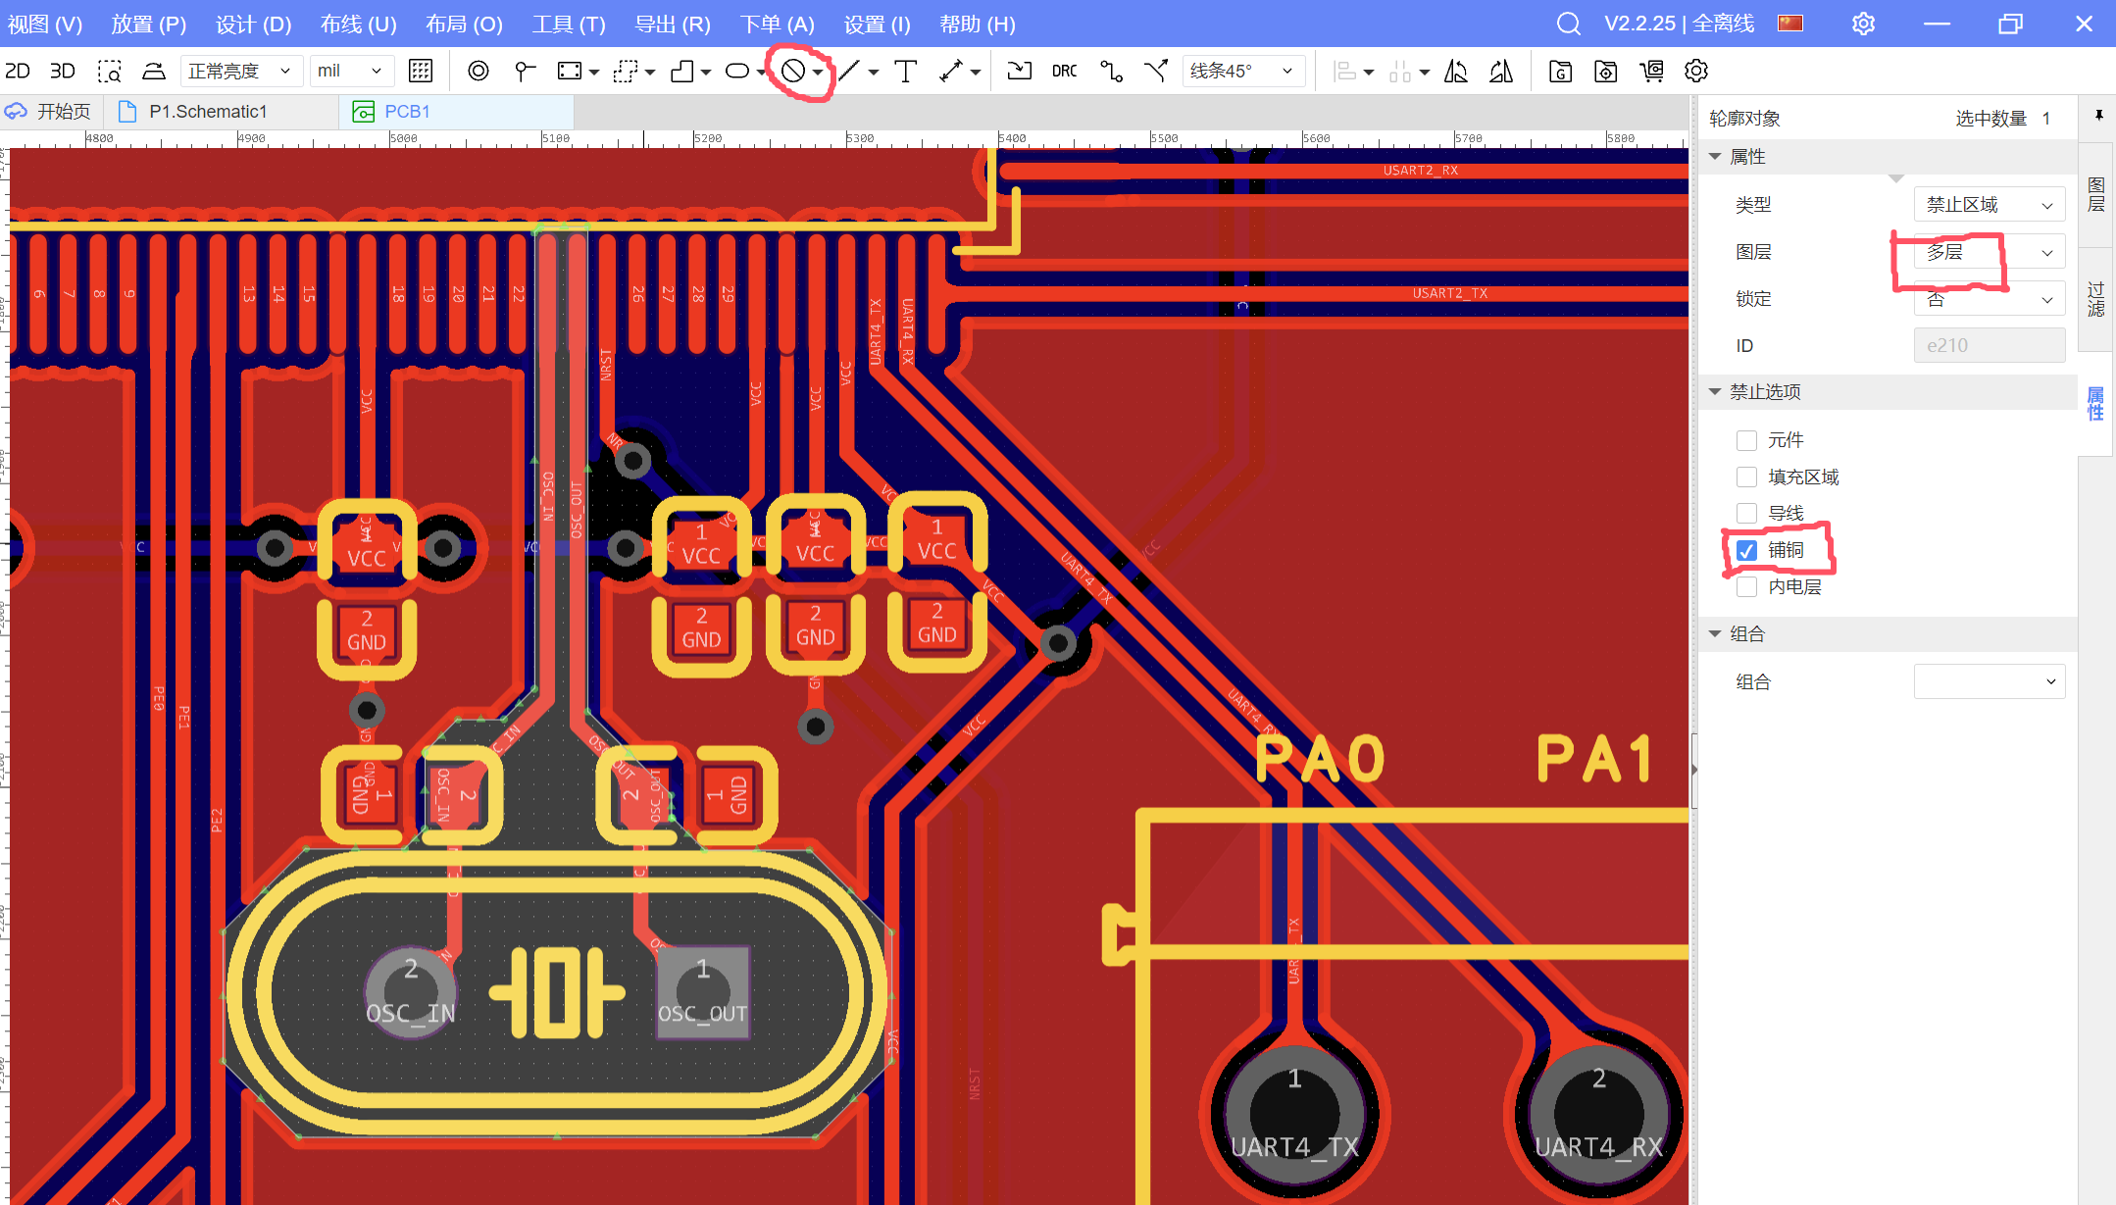Switch to 3D preview mode
Screen dimensions: 2116x1205
pyautogui.click(x=62, y=71)
